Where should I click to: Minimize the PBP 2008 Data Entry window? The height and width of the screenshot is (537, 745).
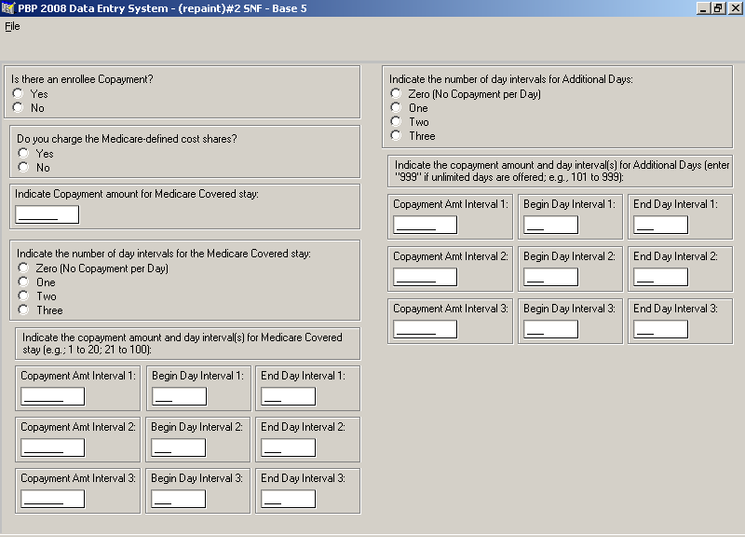[x=703, y=8]
